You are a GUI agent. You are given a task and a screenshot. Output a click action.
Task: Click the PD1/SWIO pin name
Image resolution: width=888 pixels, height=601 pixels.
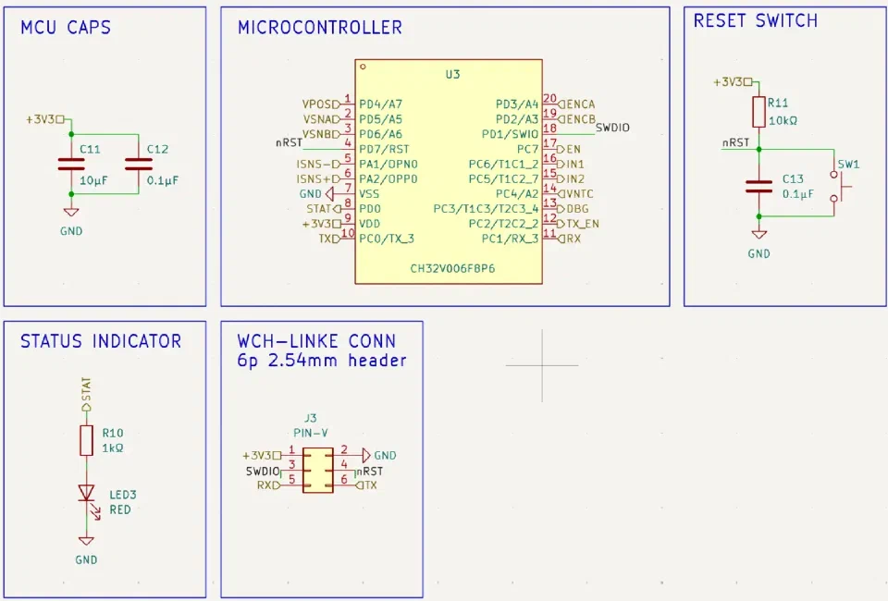(510, 134)
